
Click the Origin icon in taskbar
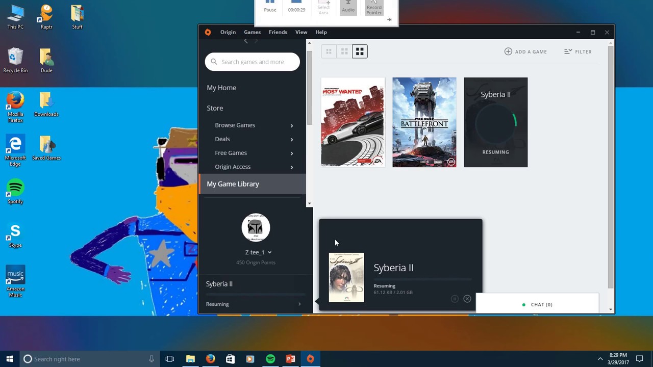tap(310, 359)
